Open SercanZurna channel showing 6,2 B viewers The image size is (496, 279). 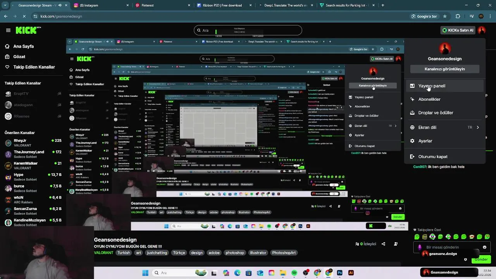[x=33, y=211]
